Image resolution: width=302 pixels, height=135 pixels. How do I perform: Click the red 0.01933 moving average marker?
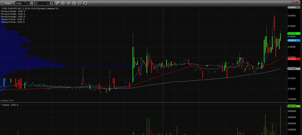(293, 59)
